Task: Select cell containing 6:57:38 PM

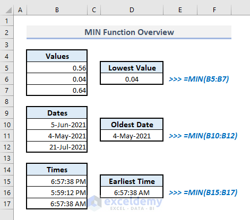Action: [x=57, y=181]
